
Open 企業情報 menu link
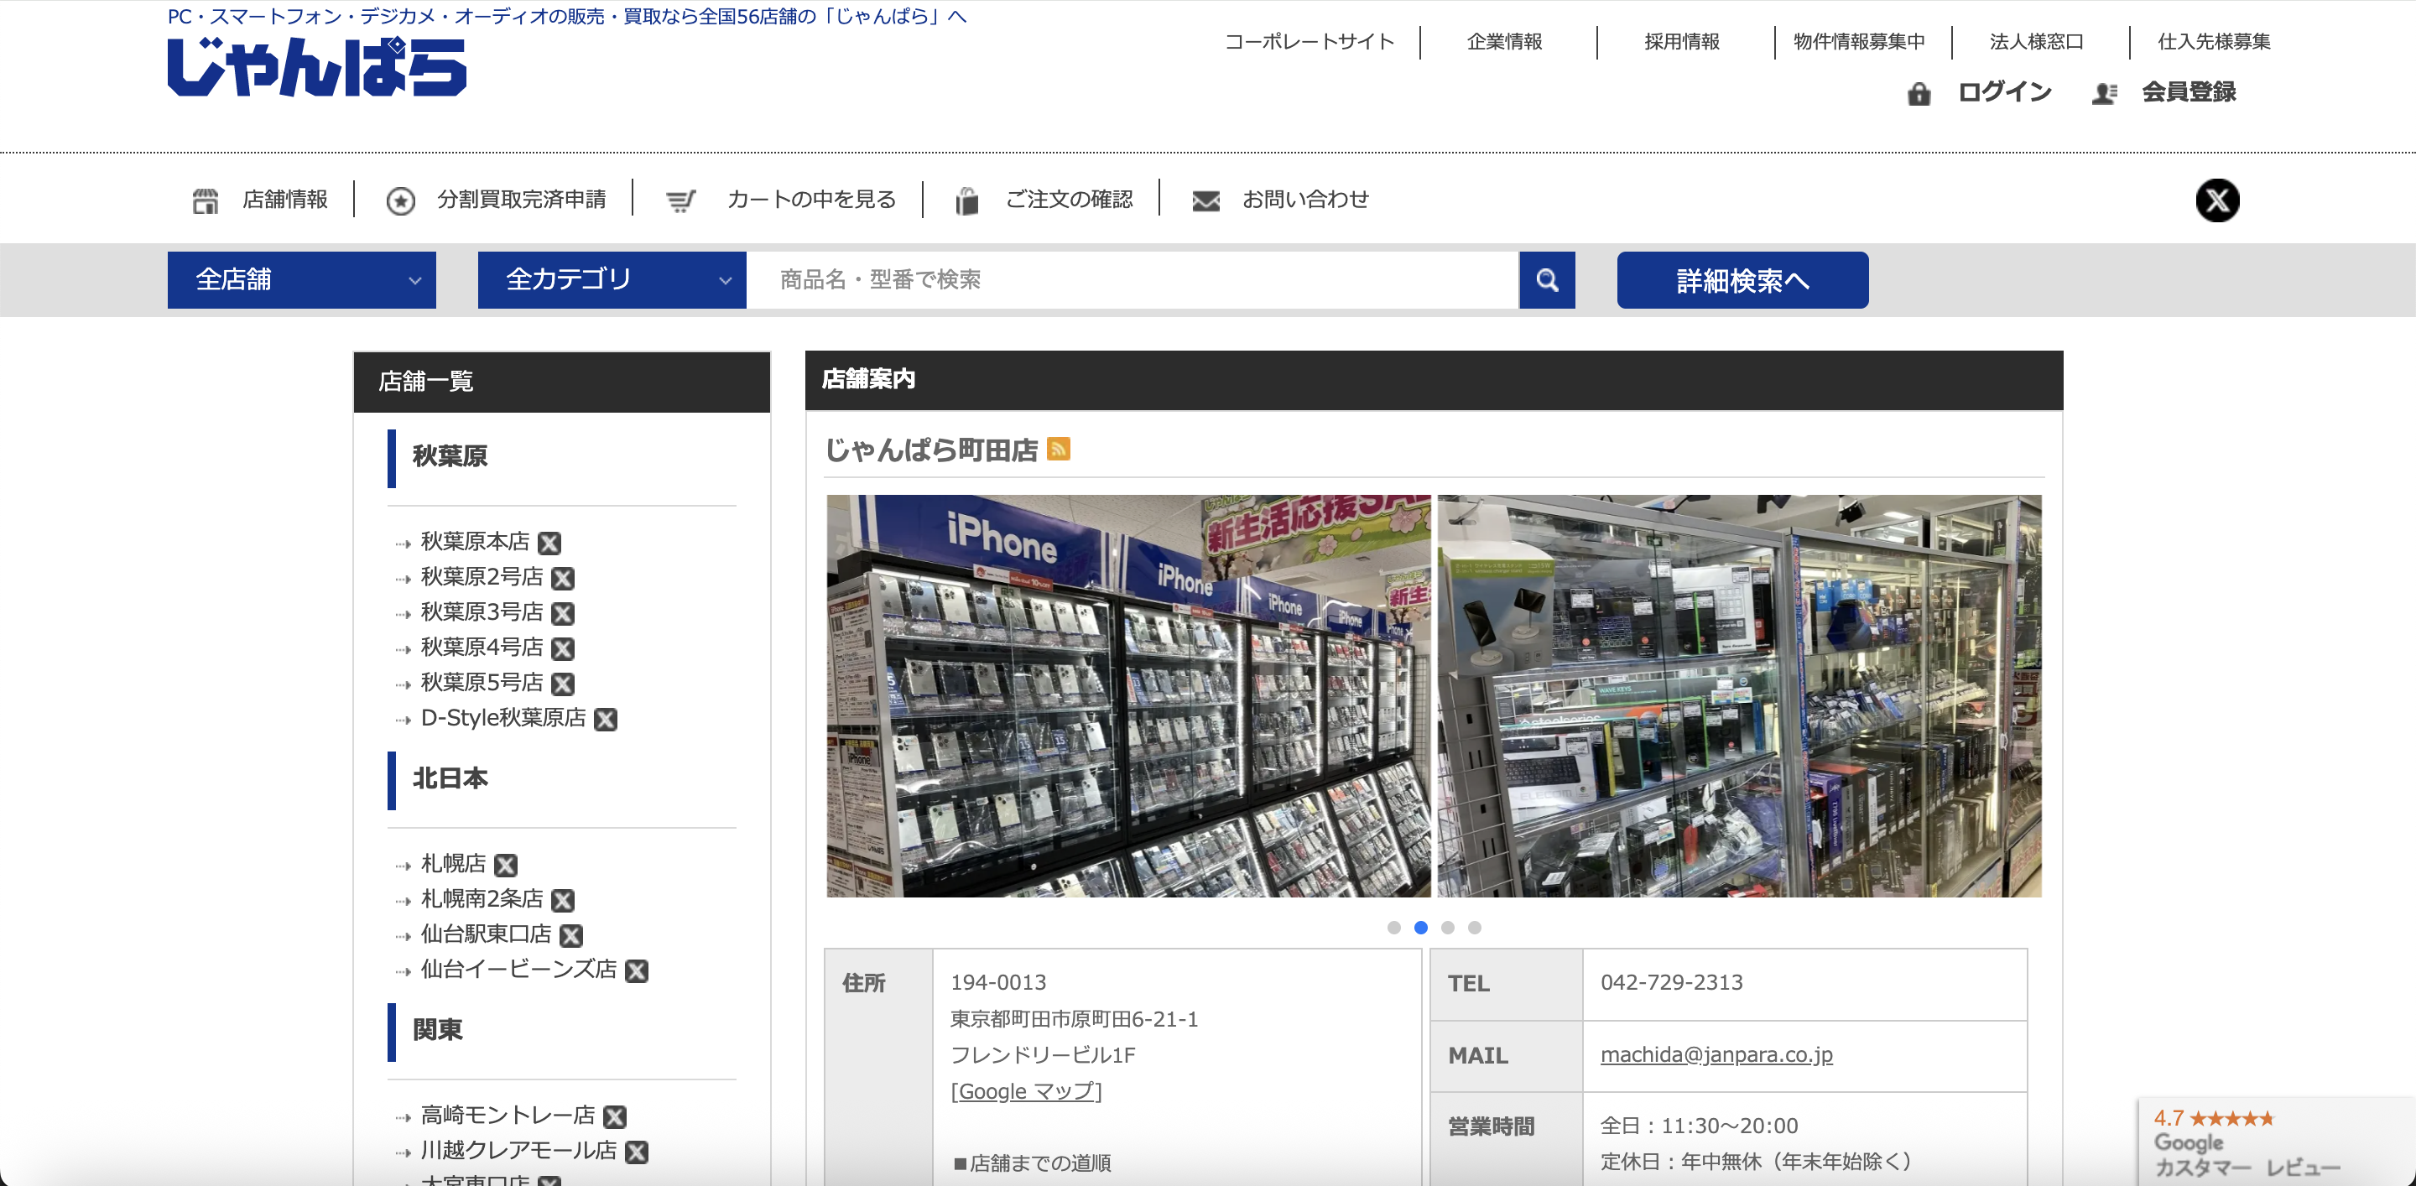pyautogui.click(x=1504, y=41)
